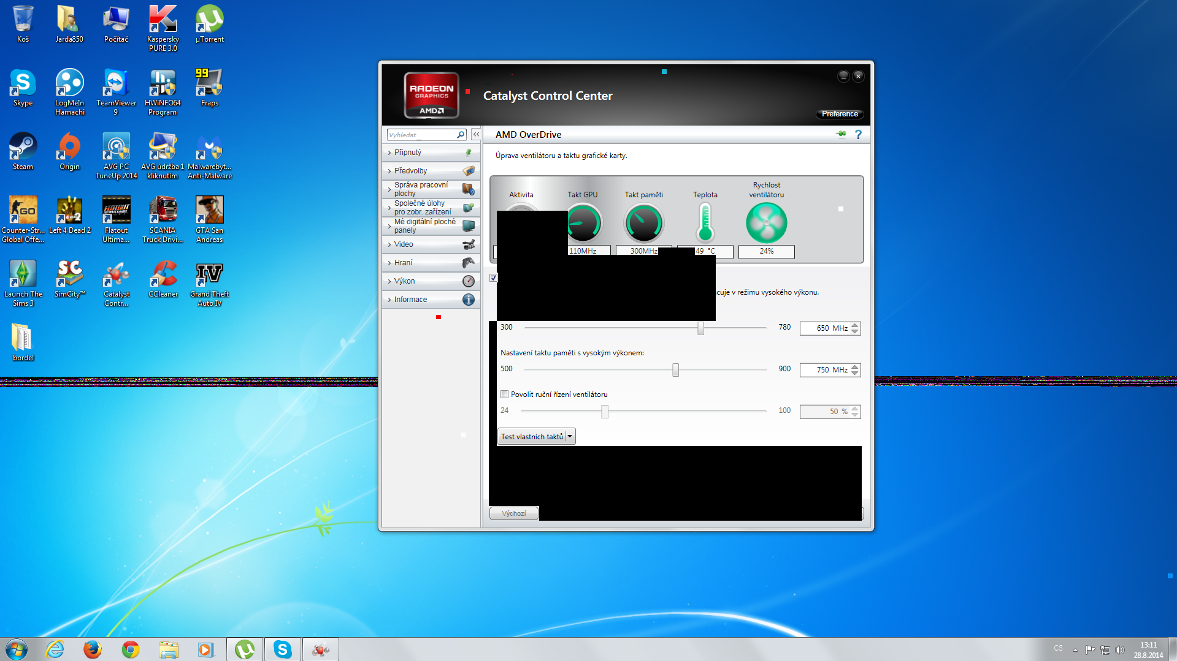Open Test vlastních taktů dropdown arrow
1177x661 pixels.
tap(570, 437)
